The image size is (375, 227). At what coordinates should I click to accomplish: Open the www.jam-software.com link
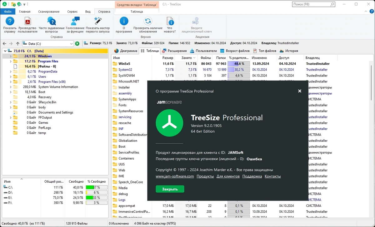click(x=175, y=176)
